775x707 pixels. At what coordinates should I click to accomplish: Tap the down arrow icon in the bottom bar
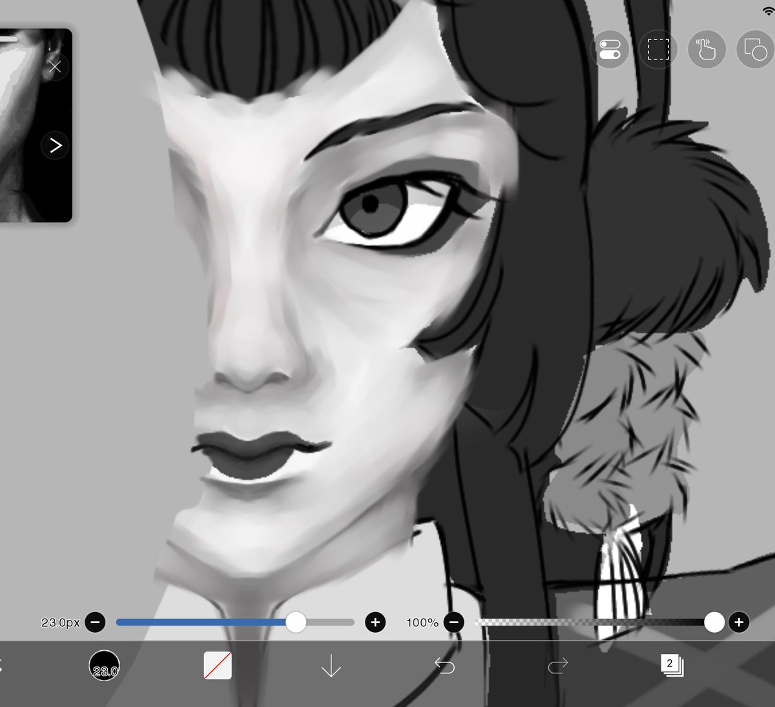[331, 665]
